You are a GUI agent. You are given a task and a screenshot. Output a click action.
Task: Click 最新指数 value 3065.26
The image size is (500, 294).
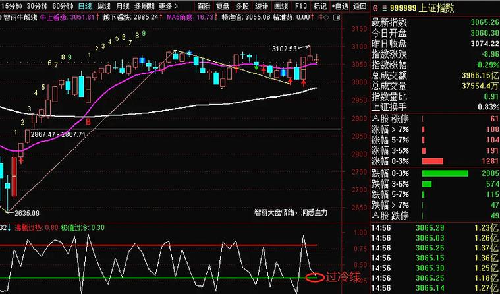(x=485, y=22)
